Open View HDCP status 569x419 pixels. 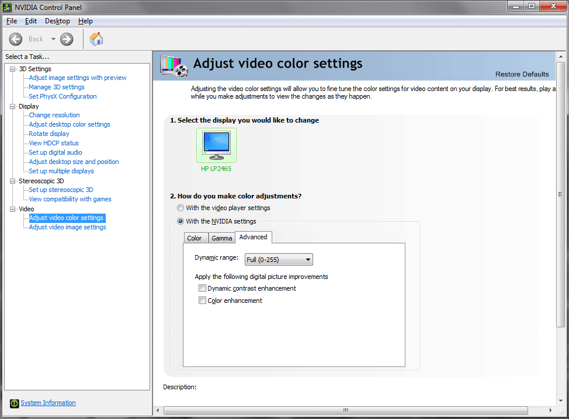coord(54,143)
